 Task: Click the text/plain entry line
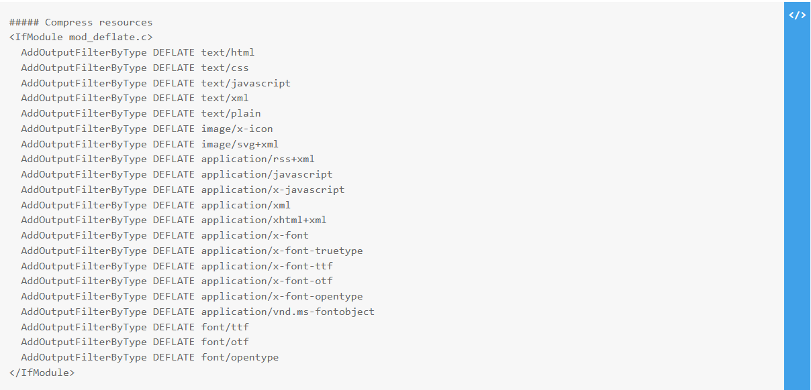pyautogui.click(x=141, y=113)
